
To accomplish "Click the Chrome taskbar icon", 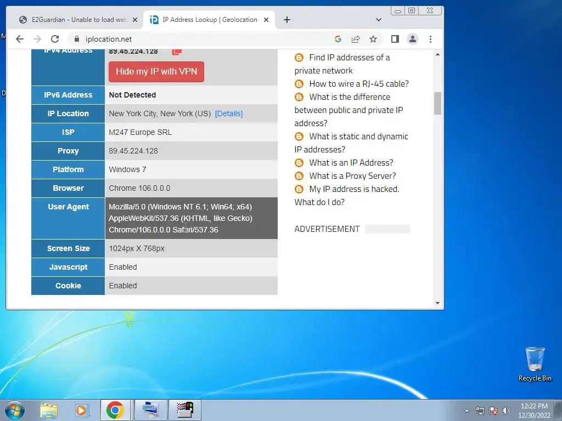I will tap(115, 410).
